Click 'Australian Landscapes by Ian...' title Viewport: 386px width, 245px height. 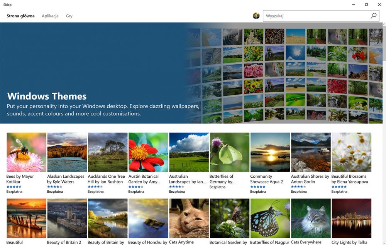coord(187,179)
